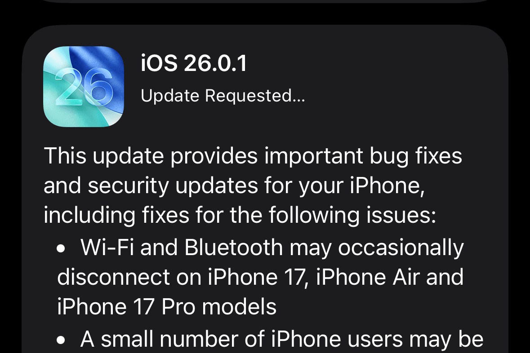Tap the 'iPhone 17 Pro models' line

(167, 307)
